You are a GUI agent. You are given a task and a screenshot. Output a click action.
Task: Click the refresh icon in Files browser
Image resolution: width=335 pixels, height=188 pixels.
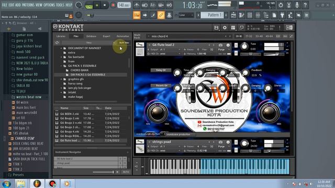[x=57, y=43]
